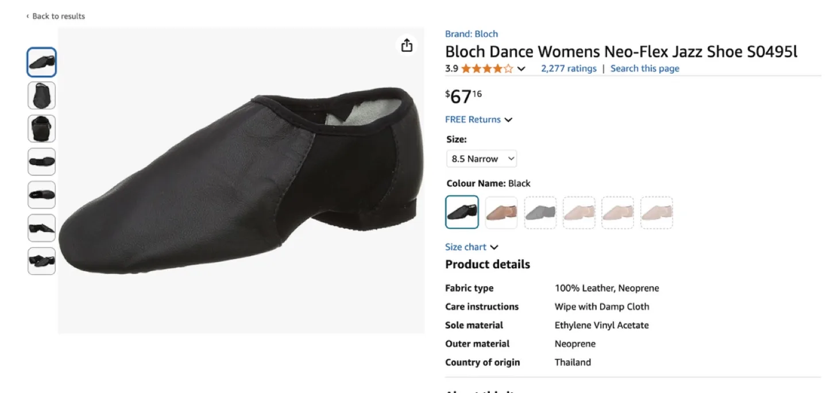Select the Black colour swatch

pyautogui.click(x=462, y=212)
